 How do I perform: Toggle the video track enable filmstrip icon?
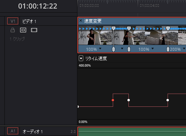(34, 30)
